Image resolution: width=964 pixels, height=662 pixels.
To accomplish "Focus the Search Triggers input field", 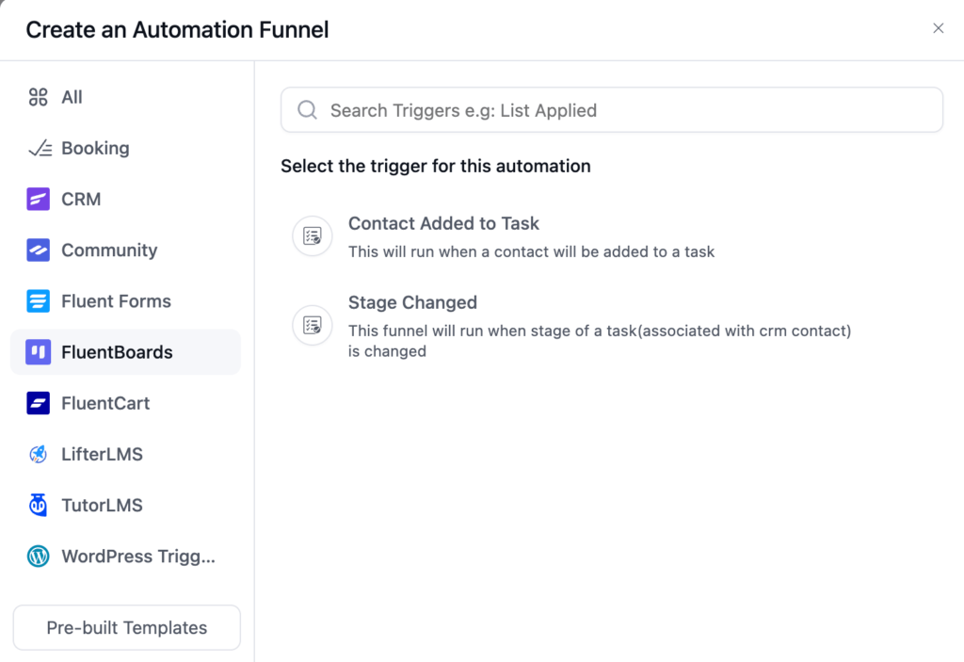I will click(x=612, y=110).
